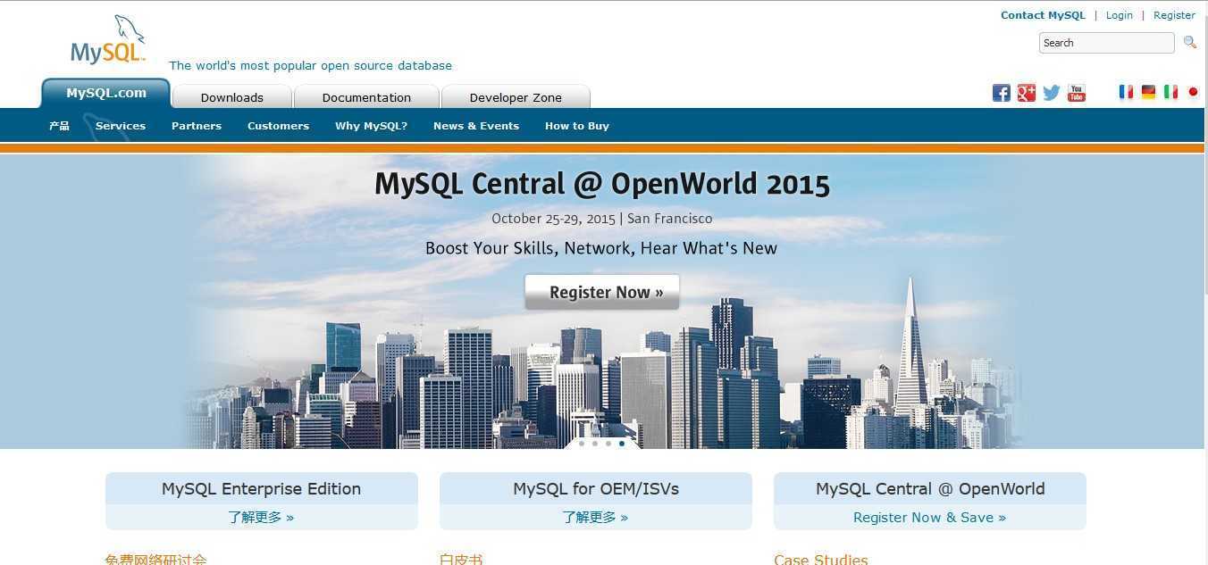Viewport: 1208px width, 565px height.
Task: Click the Register link at top
Action: (x=1174, y=15)
